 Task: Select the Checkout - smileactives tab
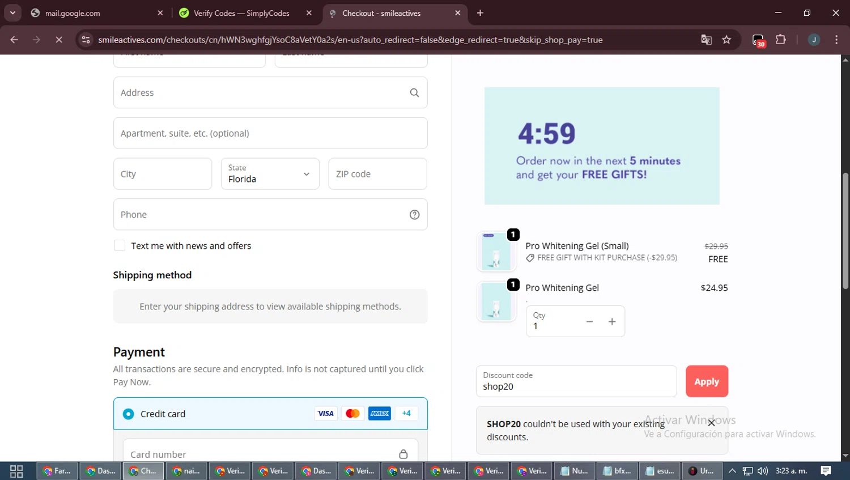[394, 13]
